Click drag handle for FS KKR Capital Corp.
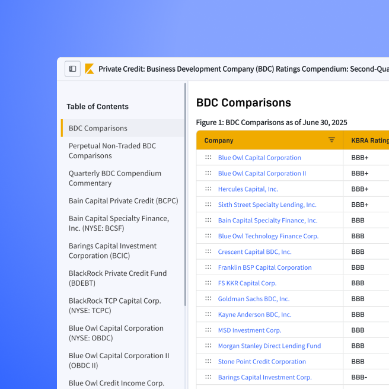The height and width of the screenshot is (389, 389). point(208,283)
